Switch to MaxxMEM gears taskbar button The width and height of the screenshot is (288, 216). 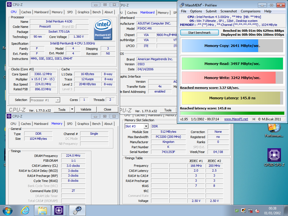point(77,210)
